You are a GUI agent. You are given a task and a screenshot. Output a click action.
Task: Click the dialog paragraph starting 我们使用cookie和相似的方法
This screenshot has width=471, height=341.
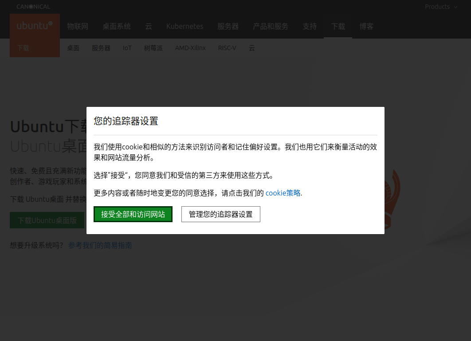(x=235, y=153)
